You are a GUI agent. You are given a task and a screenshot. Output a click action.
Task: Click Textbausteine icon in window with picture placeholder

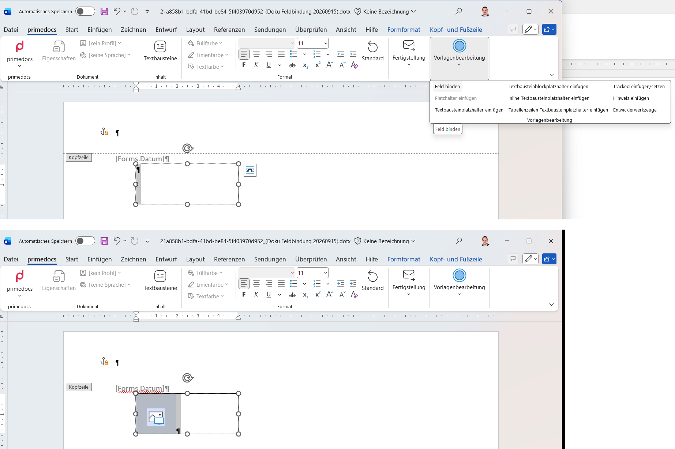160,276
